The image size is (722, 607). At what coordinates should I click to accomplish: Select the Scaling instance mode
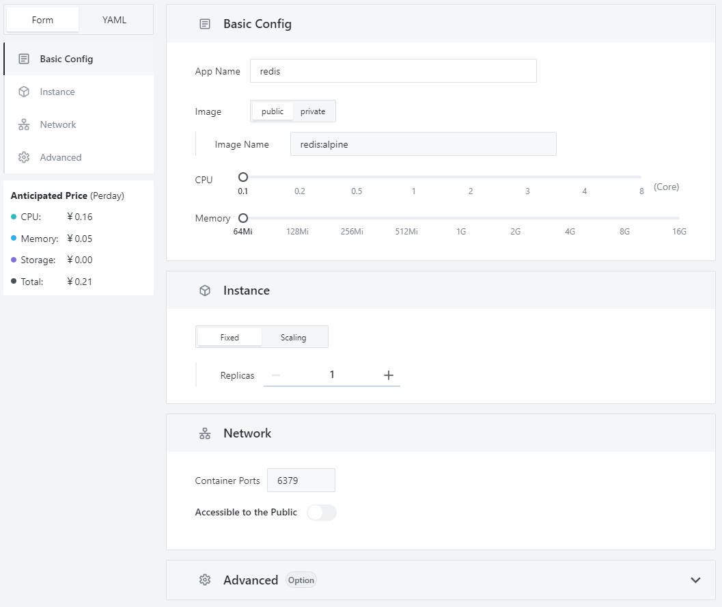[x=293, y=338]
